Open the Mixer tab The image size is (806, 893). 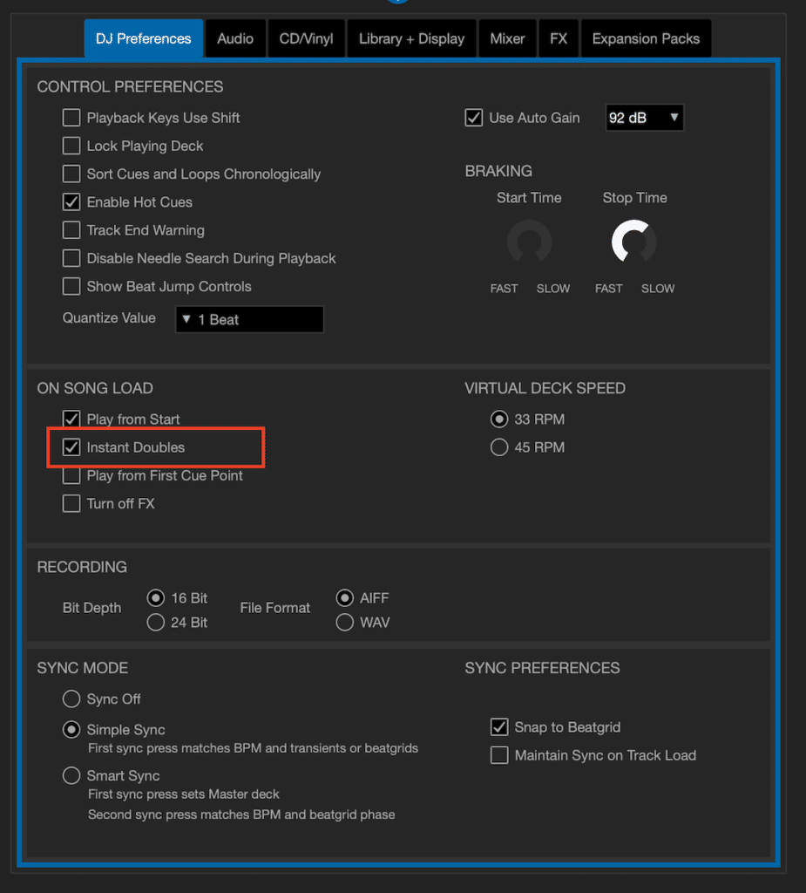[507, 38]
